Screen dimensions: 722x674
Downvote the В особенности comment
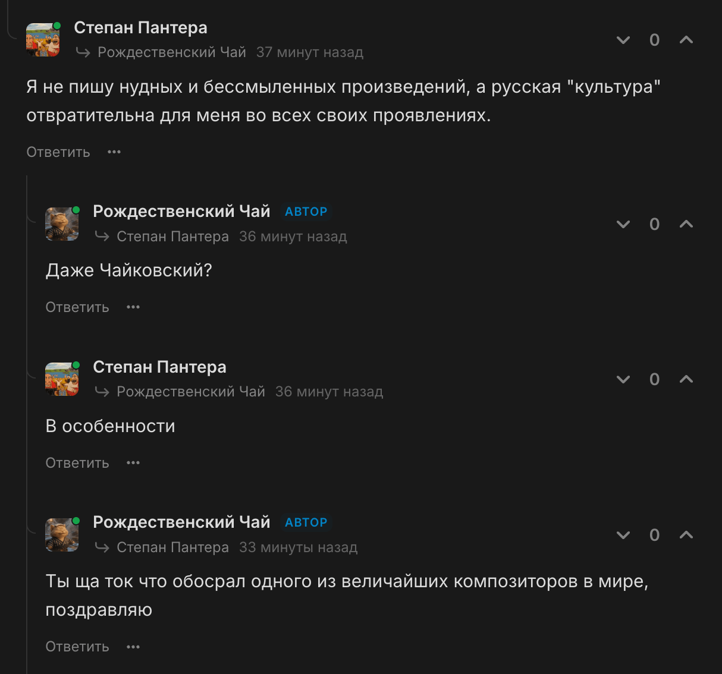623,379
